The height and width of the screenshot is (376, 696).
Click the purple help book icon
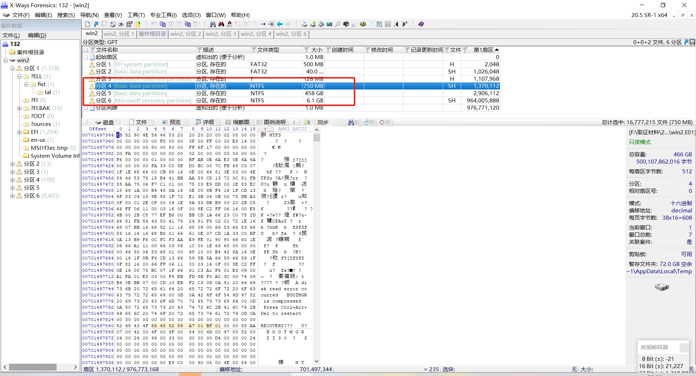pos(421,24)
